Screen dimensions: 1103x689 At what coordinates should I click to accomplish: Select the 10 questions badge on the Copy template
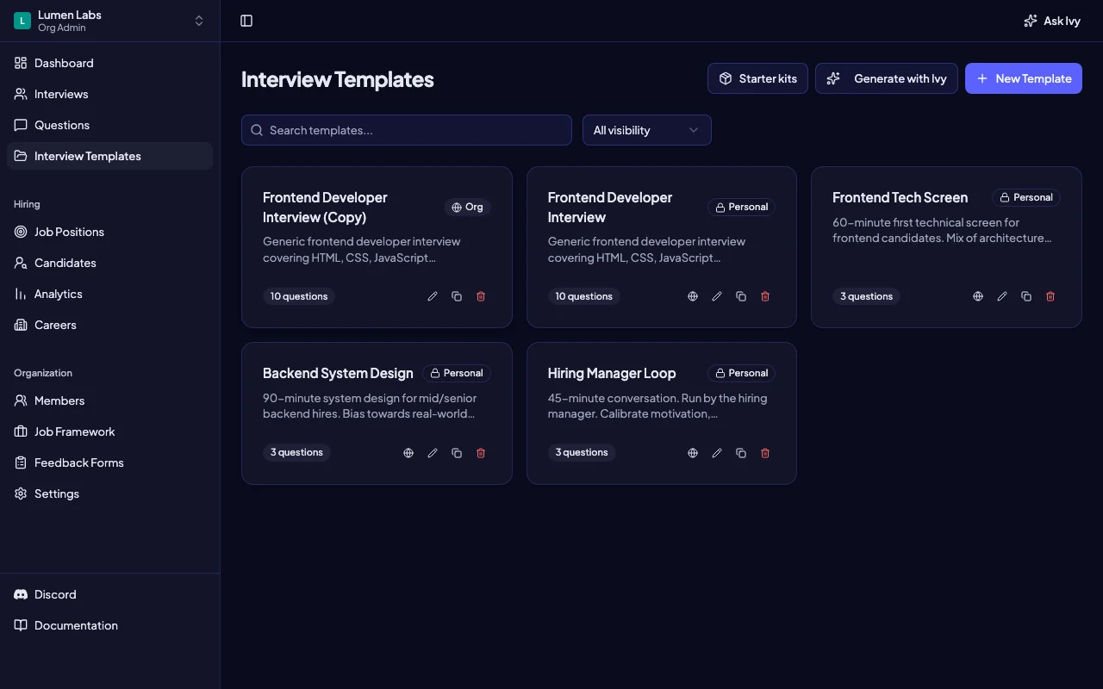pos(299,296)
